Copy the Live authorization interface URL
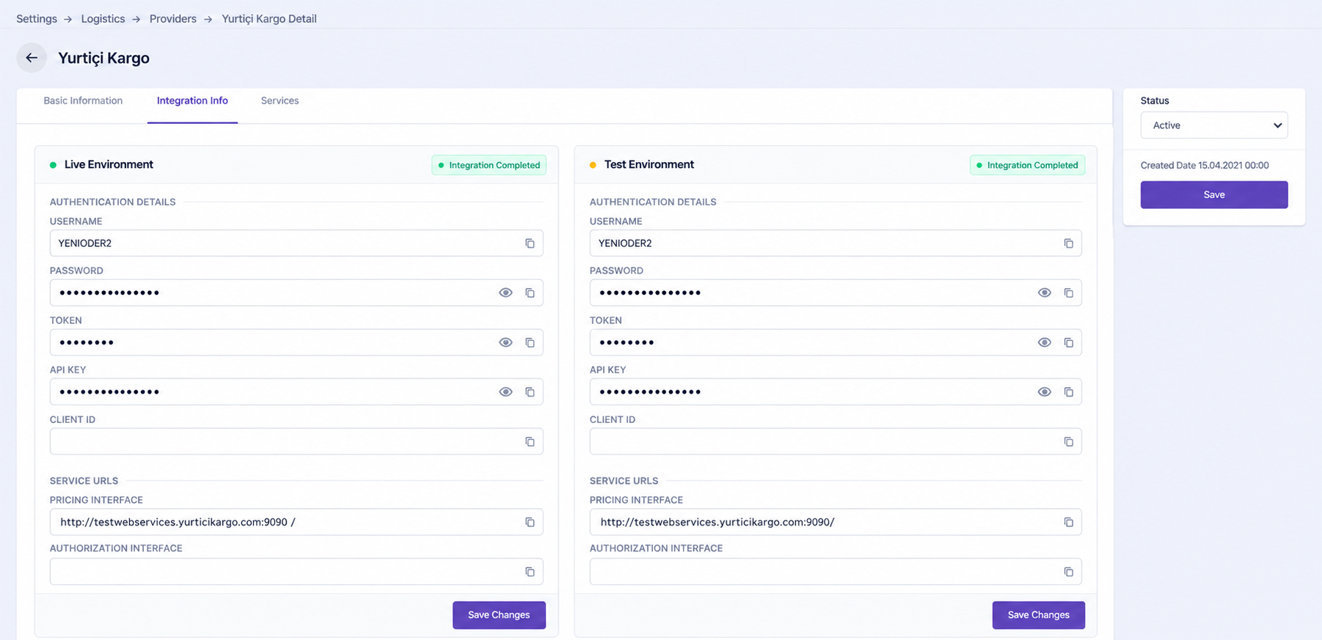The height and width of the screenshot is (640, 1322). 530,572
